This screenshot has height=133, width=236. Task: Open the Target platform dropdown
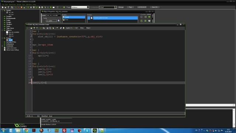click(x=88, y=7)
